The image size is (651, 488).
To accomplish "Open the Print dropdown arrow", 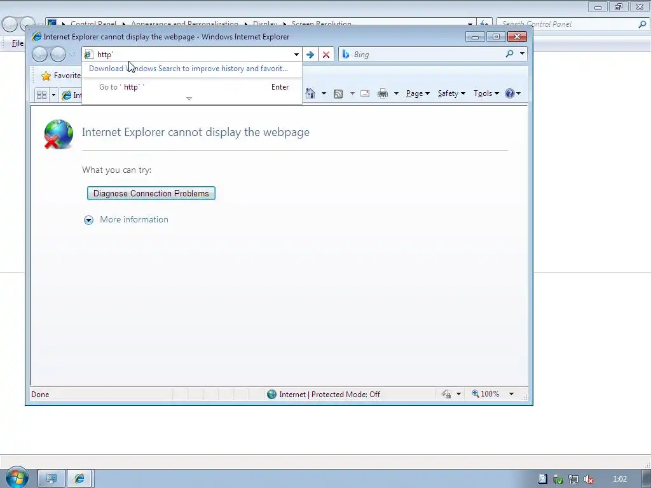I will (x=396, y=93).
